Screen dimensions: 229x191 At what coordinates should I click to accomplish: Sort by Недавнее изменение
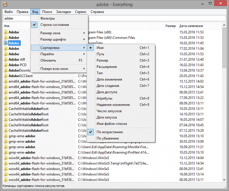tap(121, 105)
